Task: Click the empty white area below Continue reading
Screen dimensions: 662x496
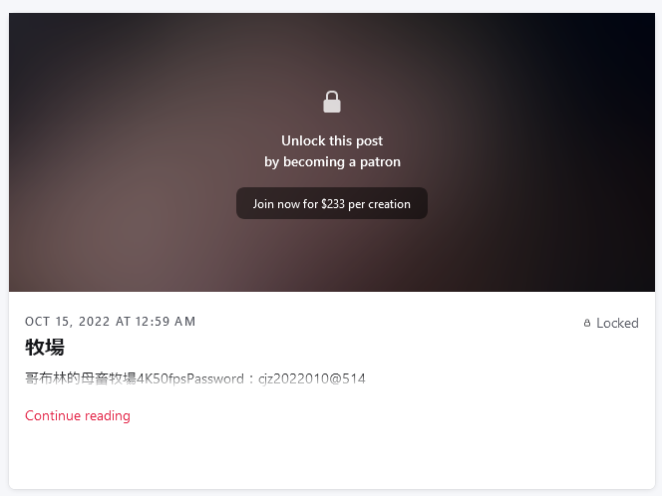Action: [x=332, y=457]
